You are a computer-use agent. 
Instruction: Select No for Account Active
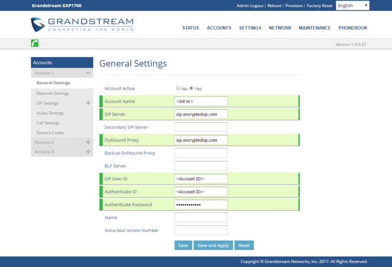click(x=178, y=88)
